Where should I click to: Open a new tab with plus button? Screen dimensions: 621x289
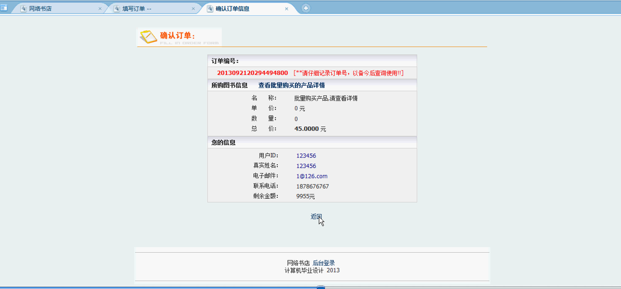pyautogui.click(x=306, y=8)
